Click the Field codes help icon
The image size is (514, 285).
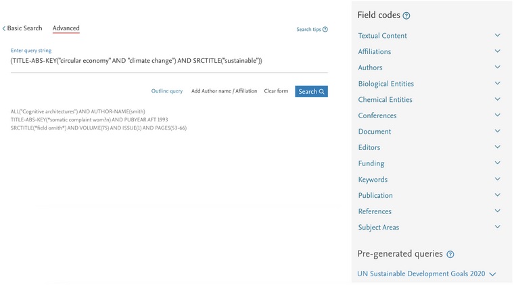(x=406, y=16)
